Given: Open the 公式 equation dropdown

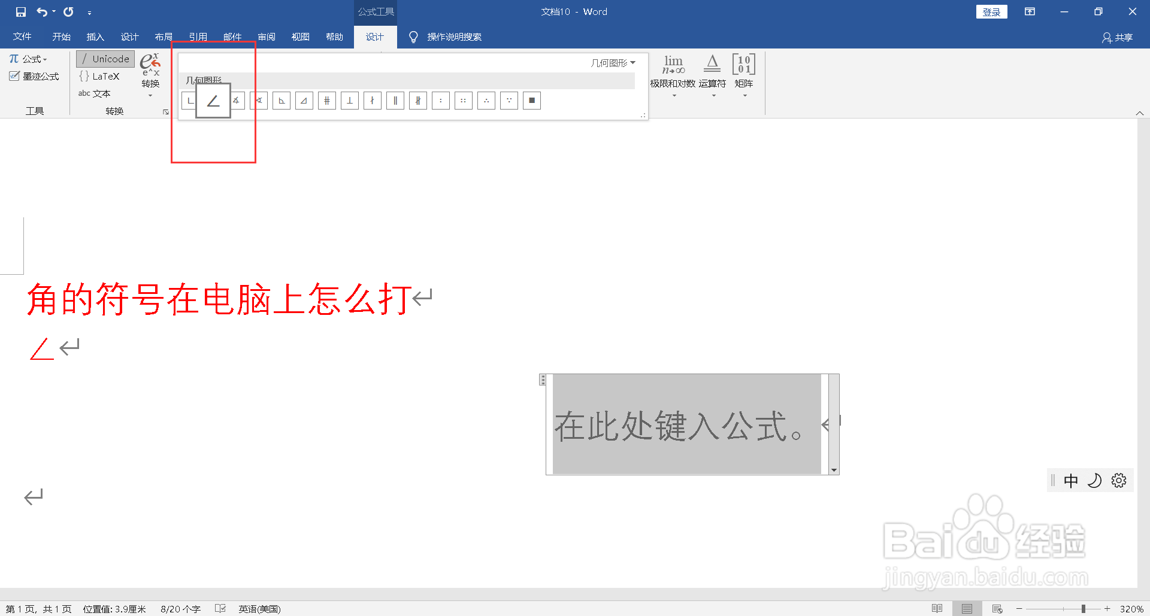Looking at the screenshot, I should point(28,59).
